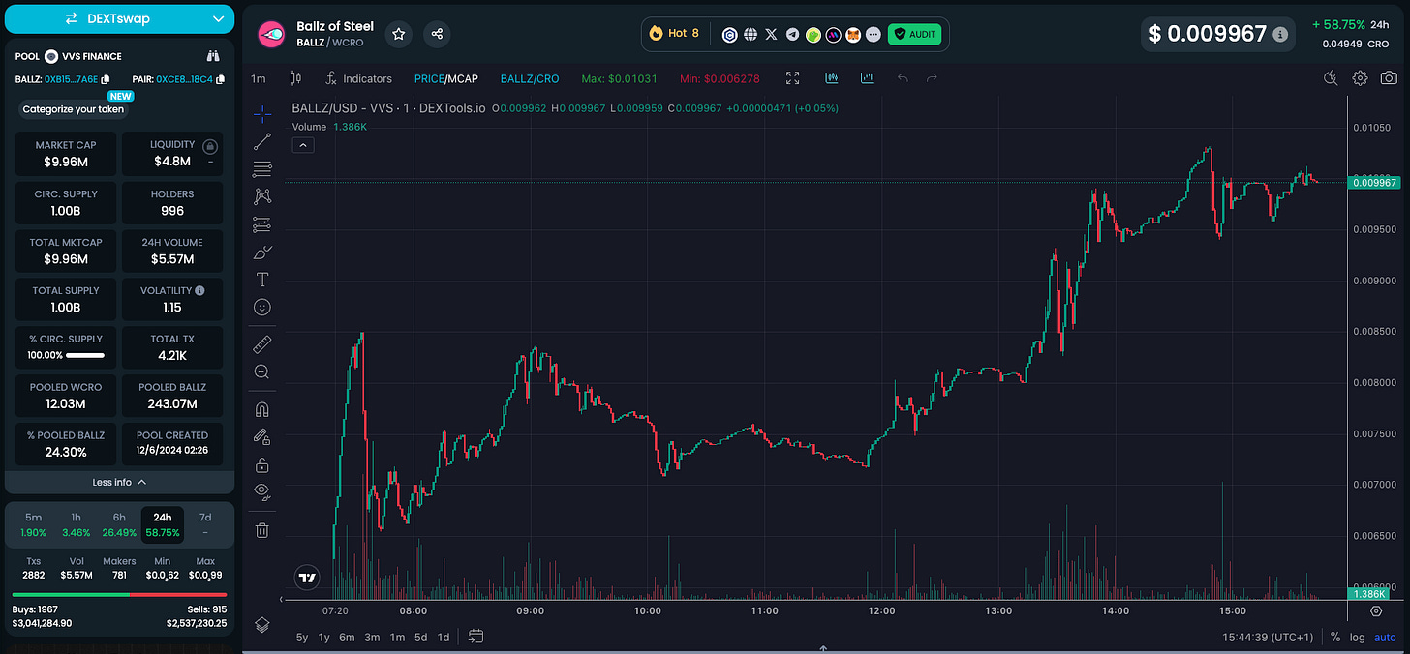The height and width of the screenshot is (654, 1410).
Task: Toggle stay-in-drawing-mode pencil lock
Action: tap(262, 436)
